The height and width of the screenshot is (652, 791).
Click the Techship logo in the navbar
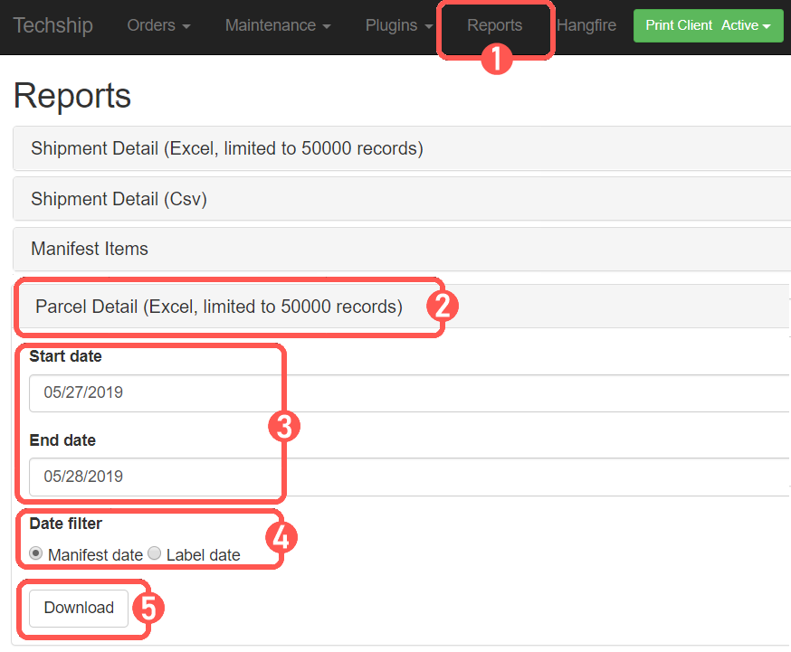[52, 25]
